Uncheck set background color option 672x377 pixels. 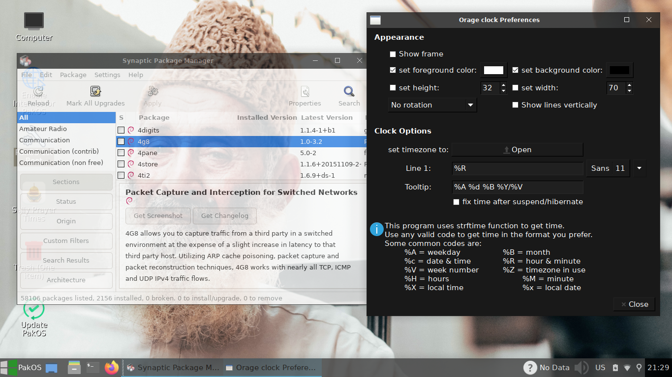coord(515,70)
